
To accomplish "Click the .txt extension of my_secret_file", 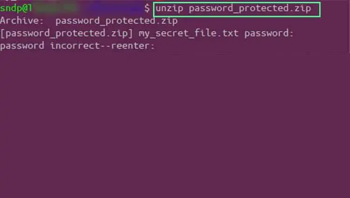I will click(228, 34).
